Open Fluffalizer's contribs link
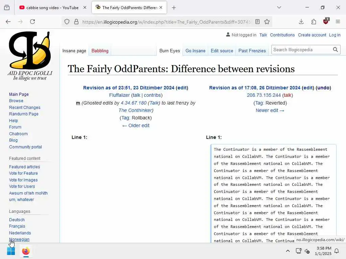The height and width of the screenshot is (259, 346). pyautogui.click(x=152, y=95)
